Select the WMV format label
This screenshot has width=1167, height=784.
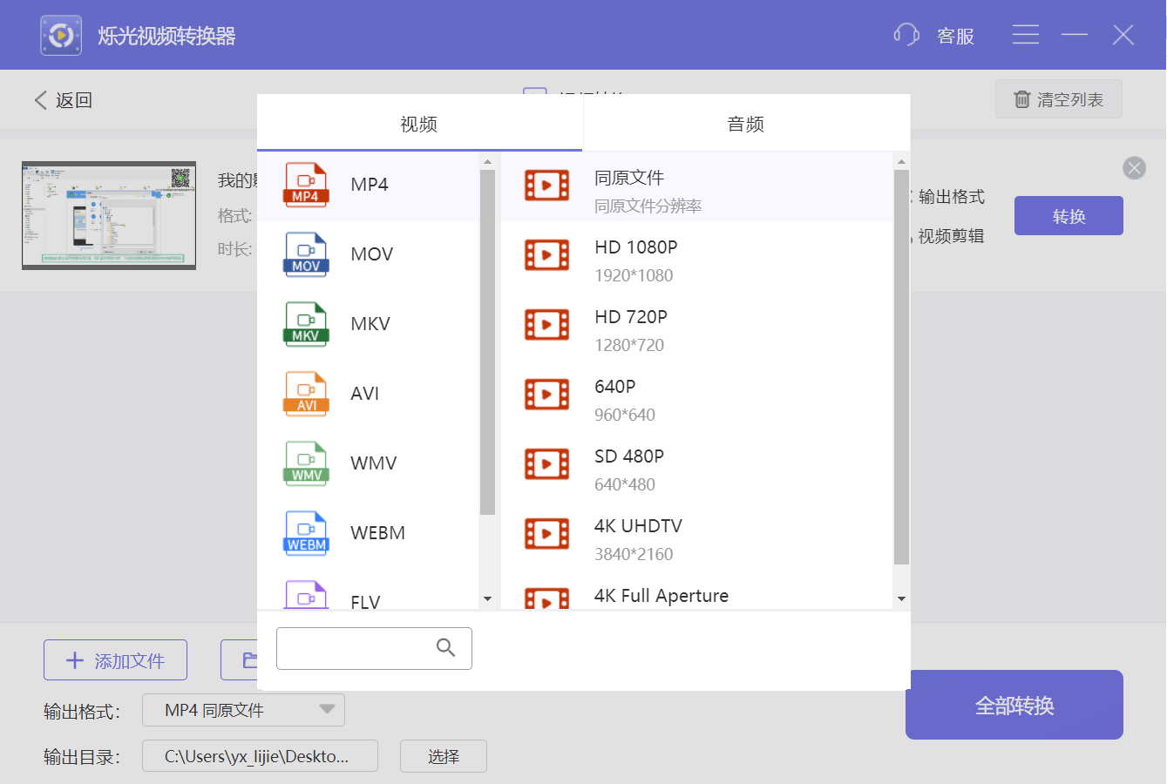(x=374, y=463)
